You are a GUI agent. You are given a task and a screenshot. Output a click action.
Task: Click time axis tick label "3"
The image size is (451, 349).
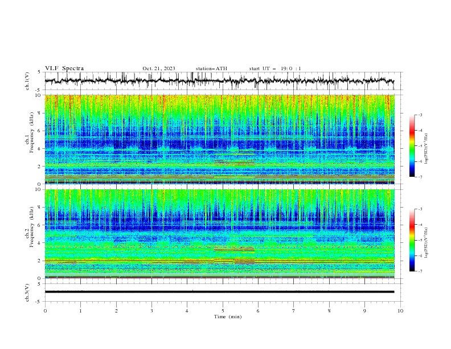pyautogui.click(x=151, y=311)
